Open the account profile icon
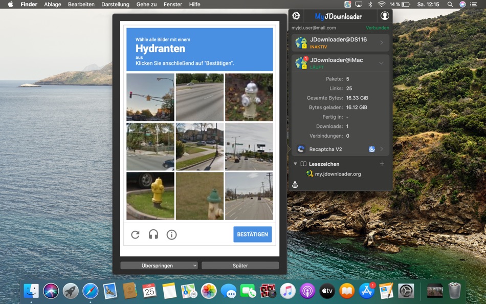 coord(385,16)
